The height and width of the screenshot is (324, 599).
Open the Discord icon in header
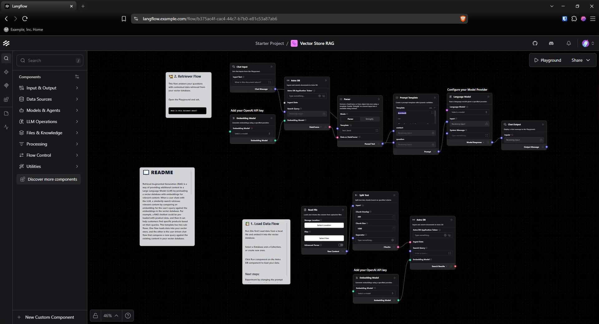[x=551, y=43]
